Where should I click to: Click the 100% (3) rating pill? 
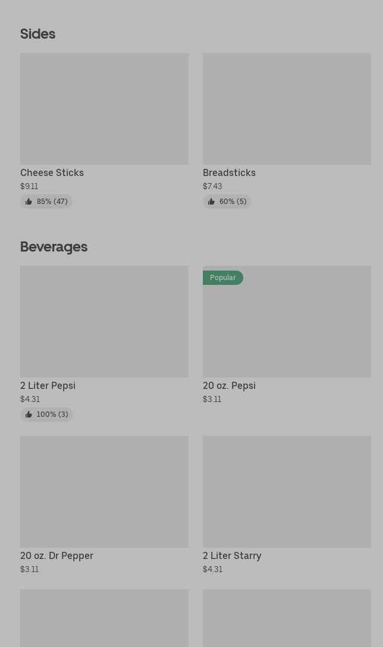click(x=46, y=414)
